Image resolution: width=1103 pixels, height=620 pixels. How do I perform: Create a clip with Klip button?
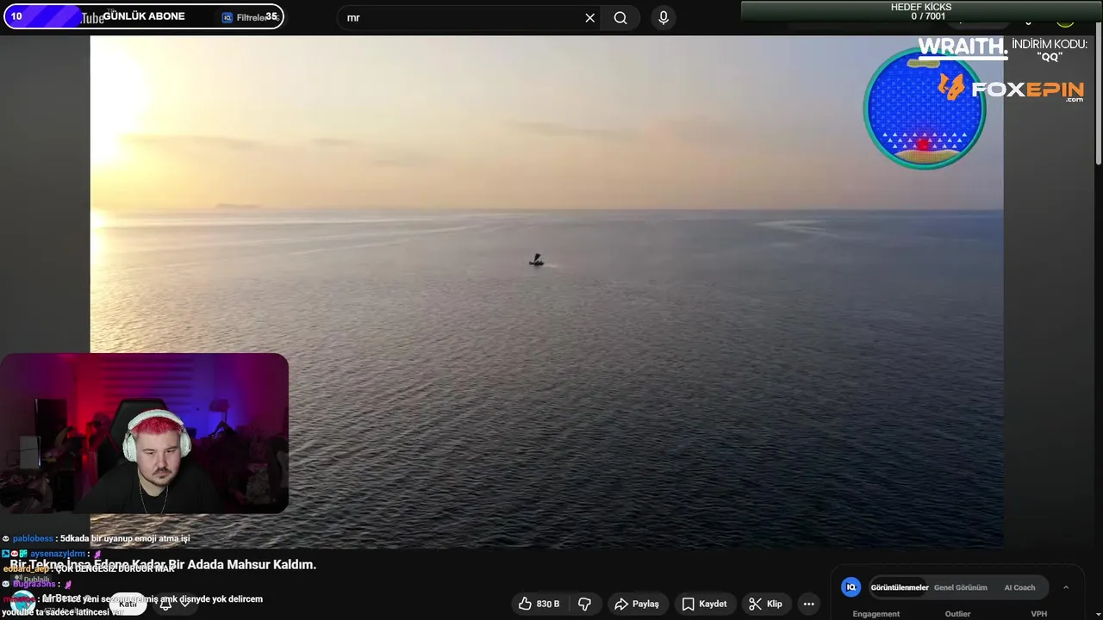pyautogui.click(x=766, y=604)
